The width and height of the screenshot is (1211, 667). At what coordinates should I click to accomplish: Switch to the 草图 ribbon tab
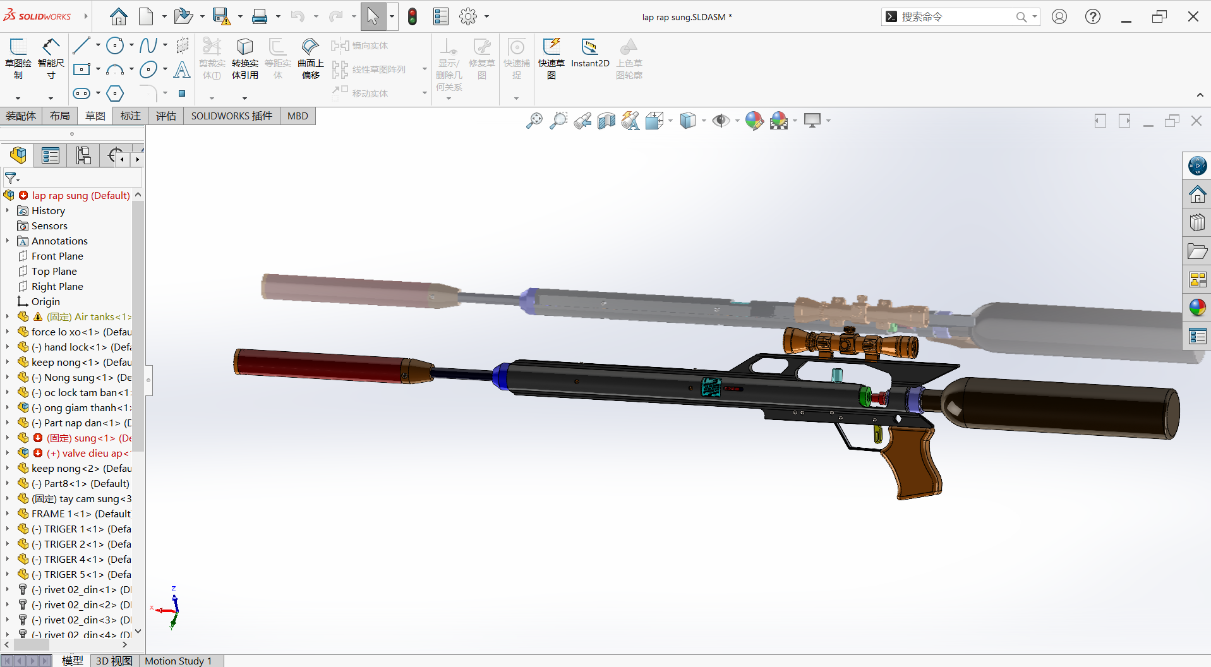click(95, 116)
